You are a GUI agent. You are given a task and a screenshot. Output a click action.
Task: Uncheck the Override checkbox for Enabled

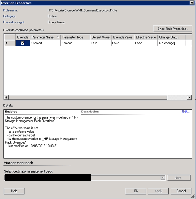pyautogui.click(x=22, y=43)
